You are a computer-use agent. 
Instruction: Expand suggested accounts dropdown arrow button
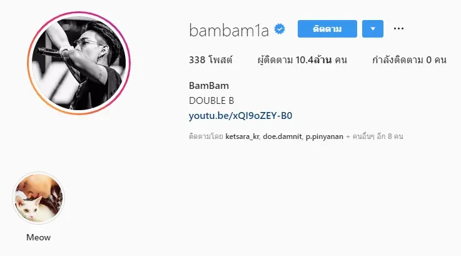(373, 29)
